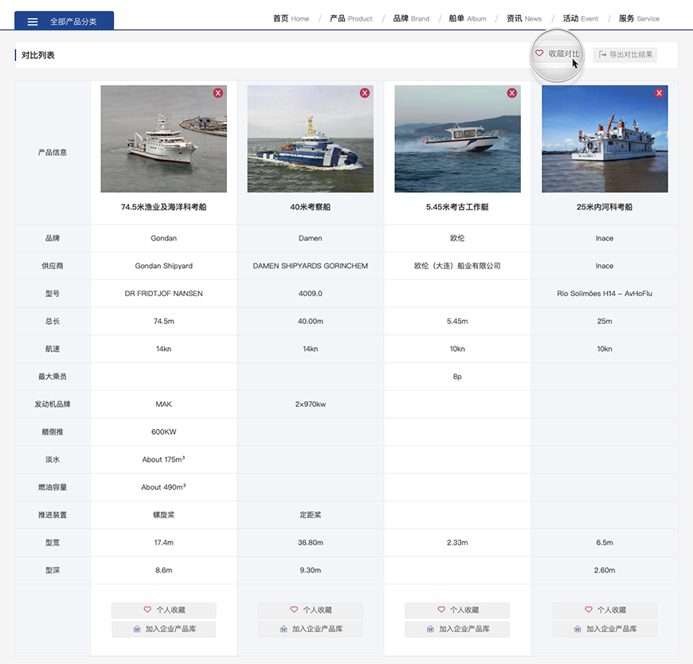
Task: Go to the 首页 Home page
Action: pyautogui.click(x=291, y=18)
